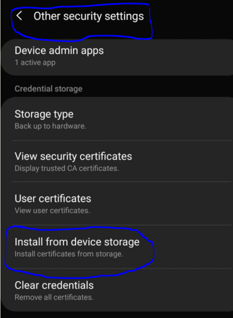Image resolution: width=233 pixels, height=318 pixels.
Task: Select Clear credentials
Action: pyautogui.click(x=117, y=290)
